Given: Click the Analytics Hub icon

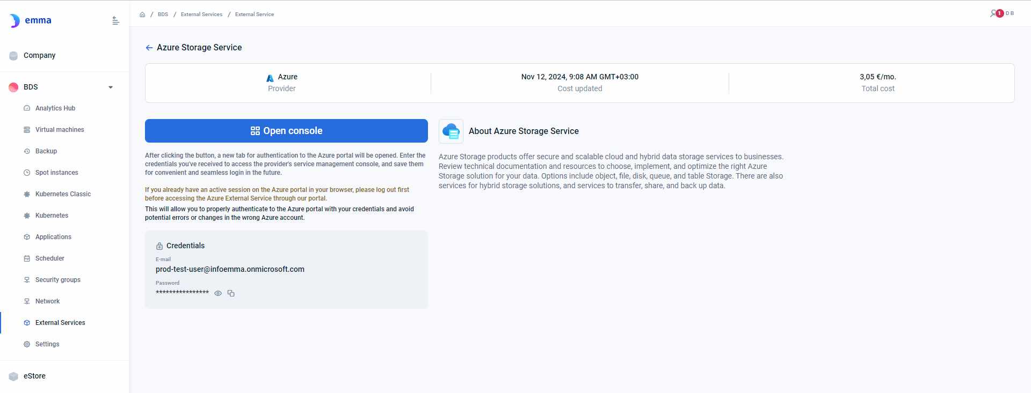Looking at the screenshot, I should pos(27,108).
